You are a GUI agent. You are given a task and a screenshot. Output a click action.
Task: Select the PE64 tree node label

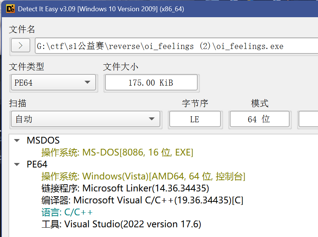tap(37, 164)
